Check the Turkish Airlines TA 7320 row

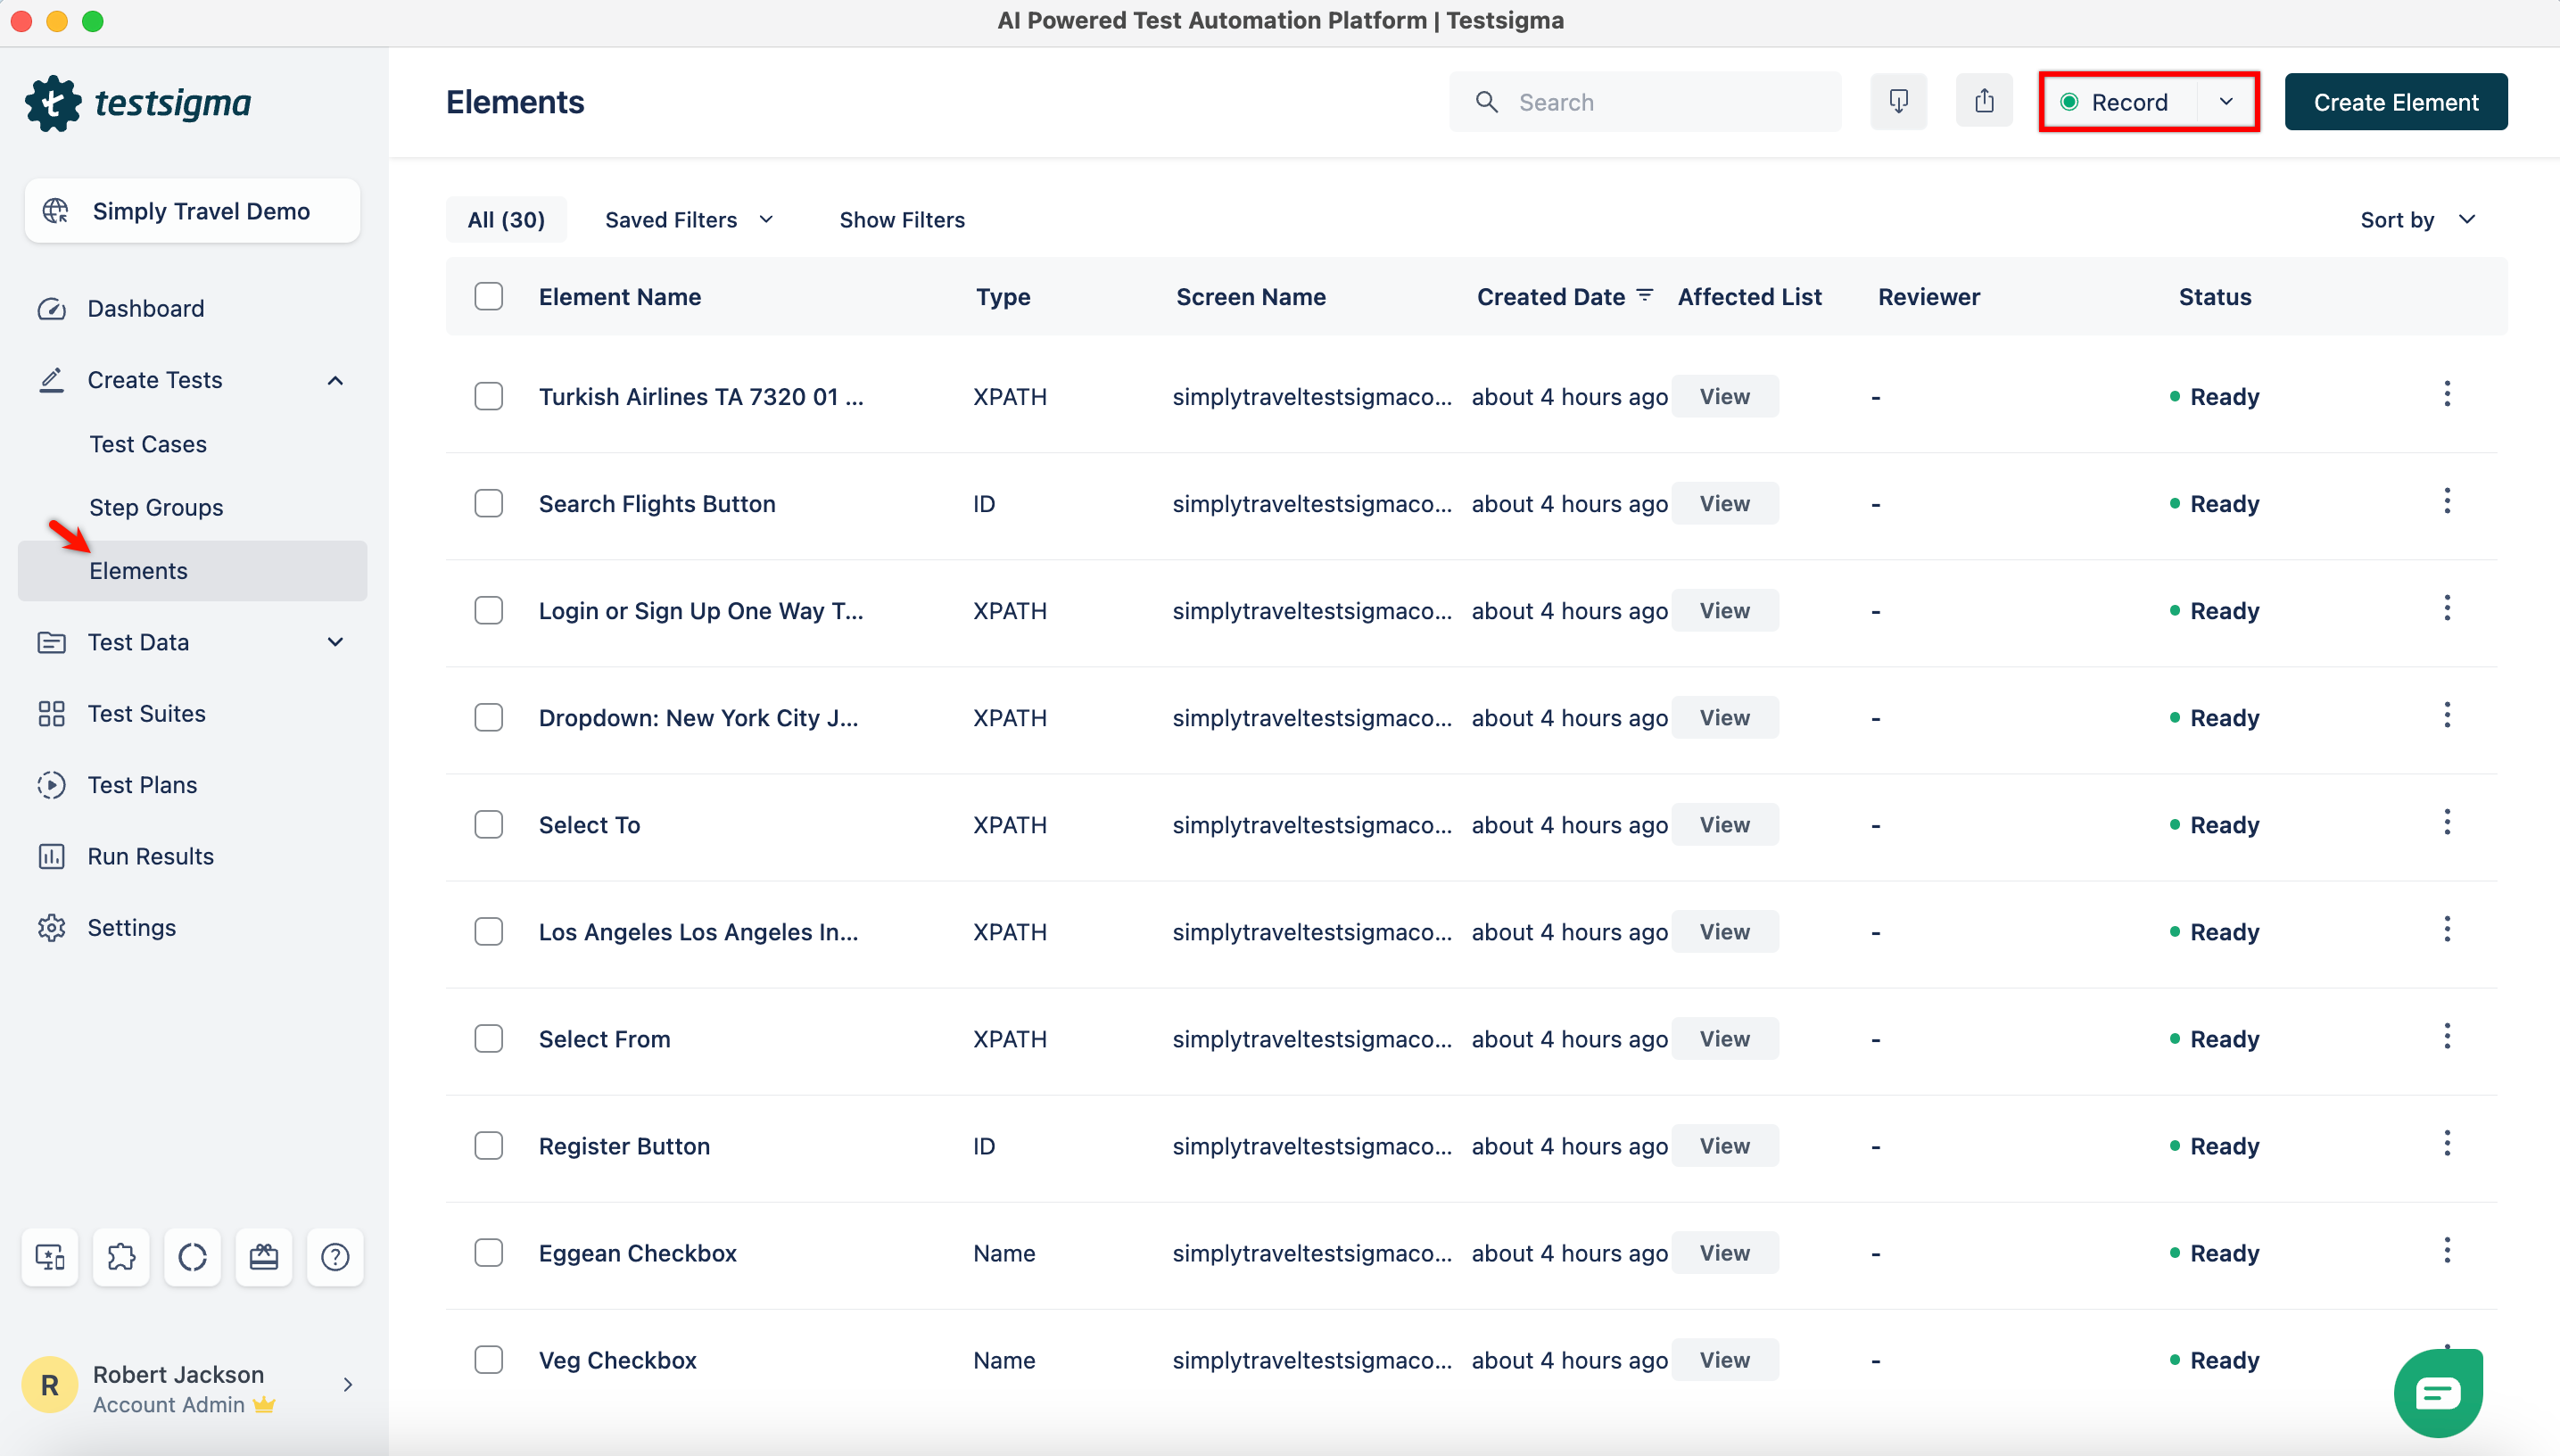(489, 397)
